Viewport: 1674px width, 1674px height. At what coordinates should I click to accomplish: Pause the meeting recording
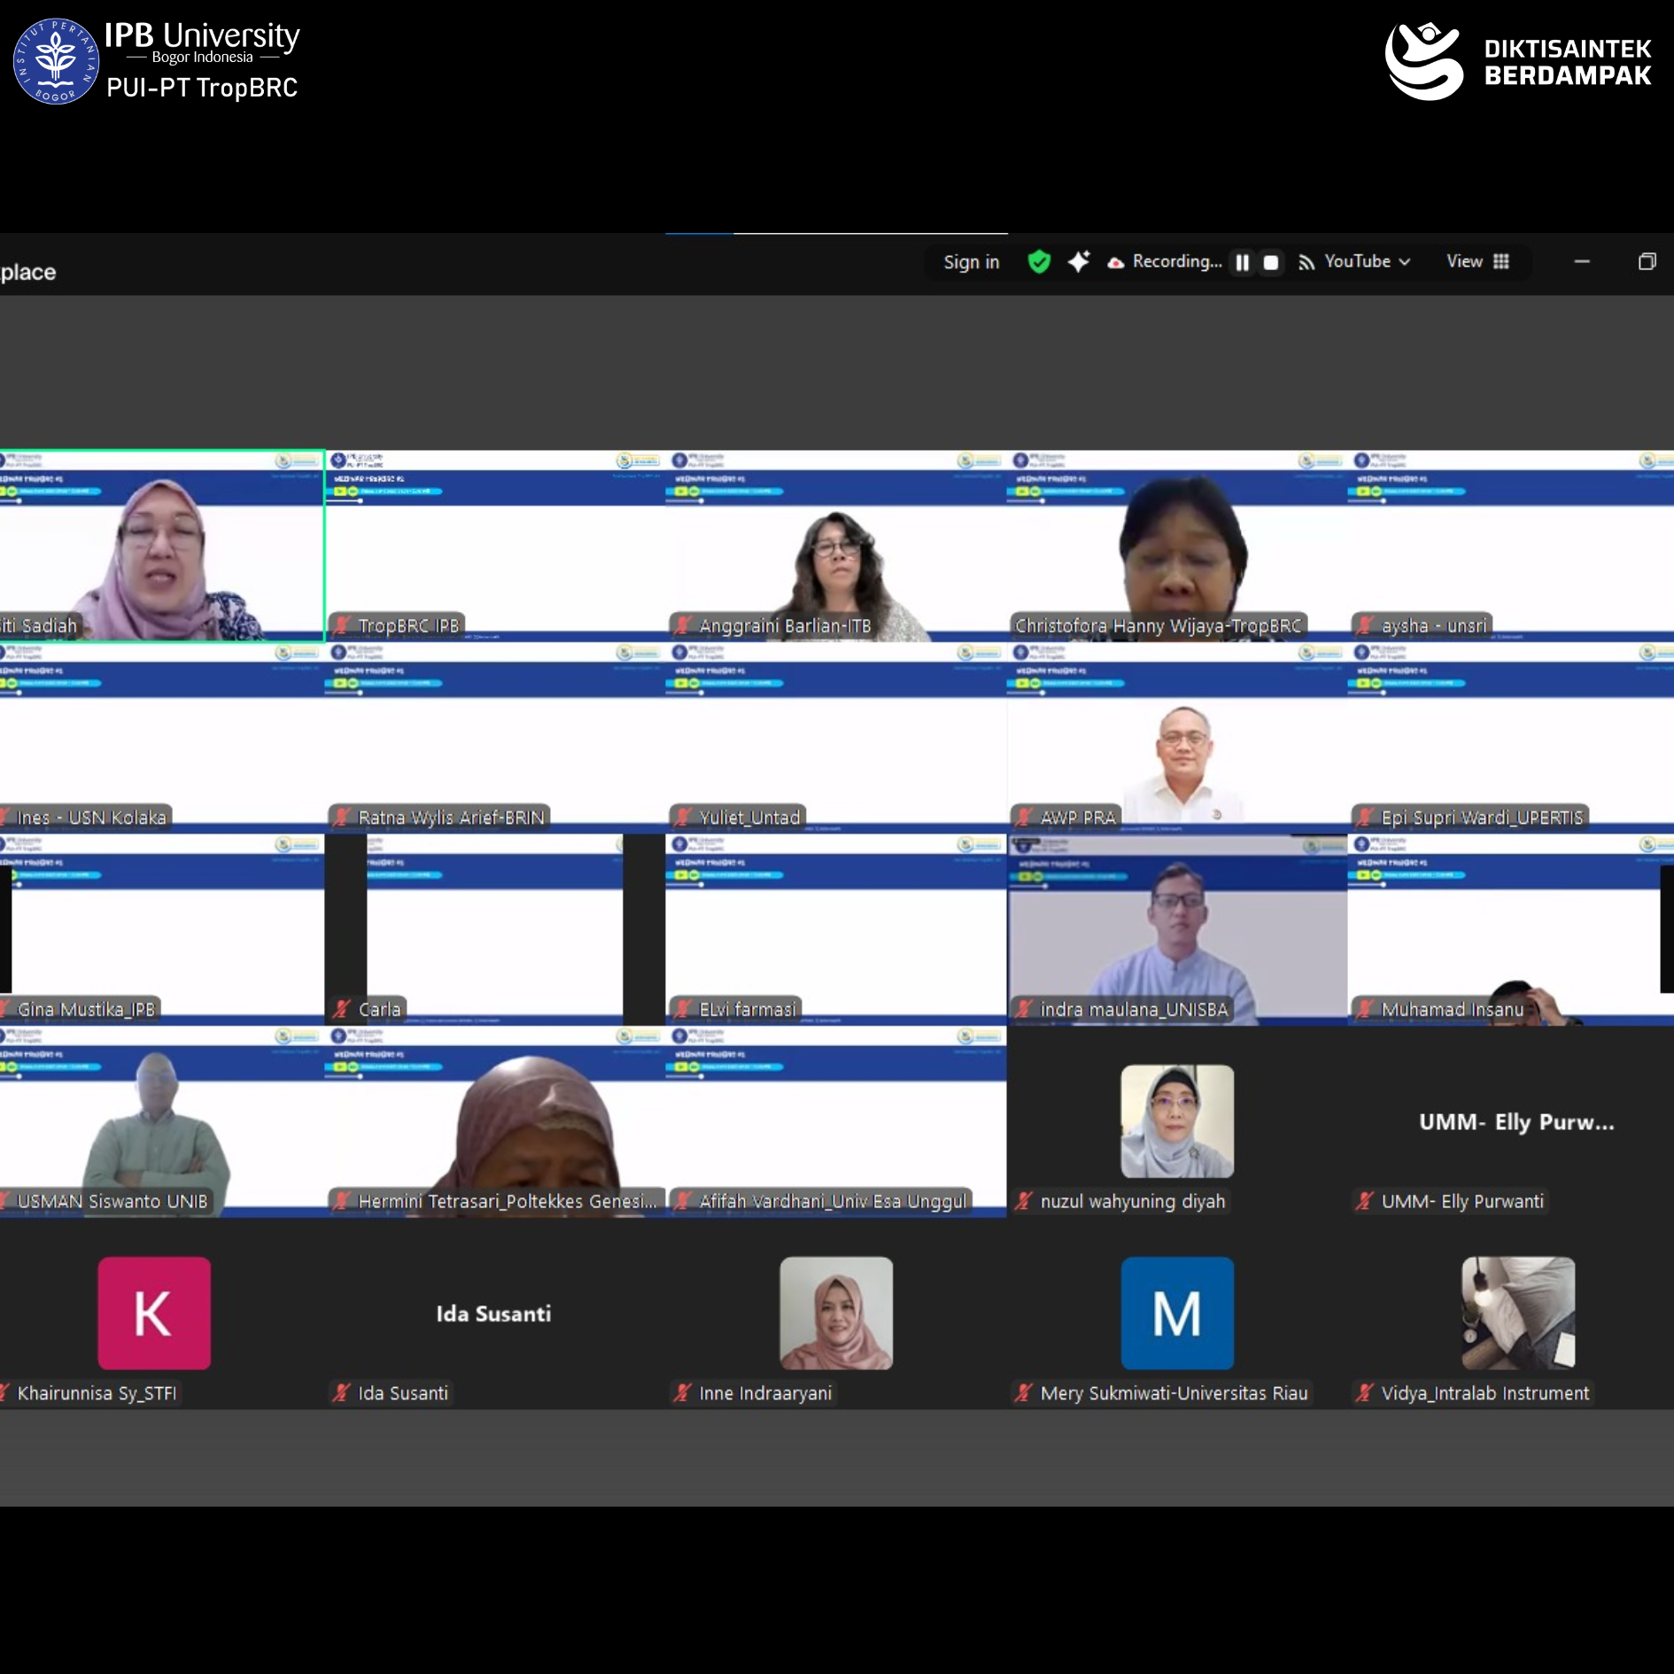tap(1243, 263)
